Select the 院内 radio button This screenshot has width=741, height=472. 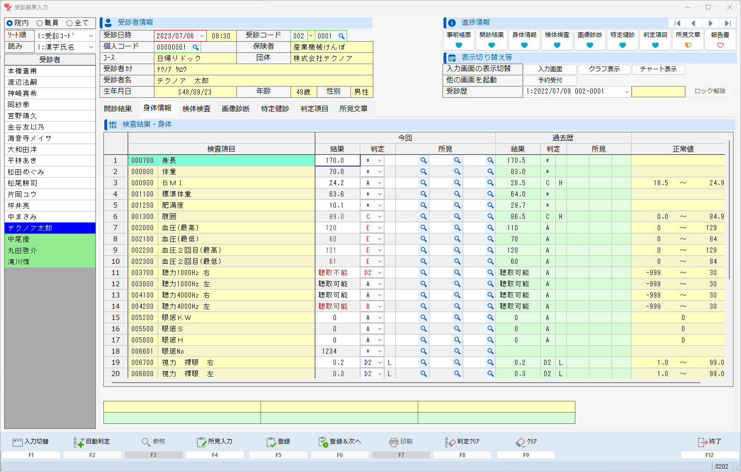pos(10,23)
